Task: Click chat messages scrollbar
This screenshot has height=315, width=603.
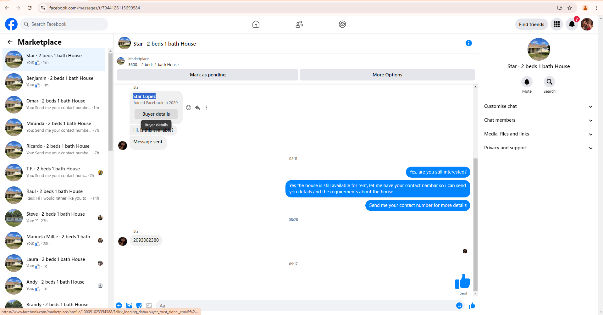Action: coord(475,225)
